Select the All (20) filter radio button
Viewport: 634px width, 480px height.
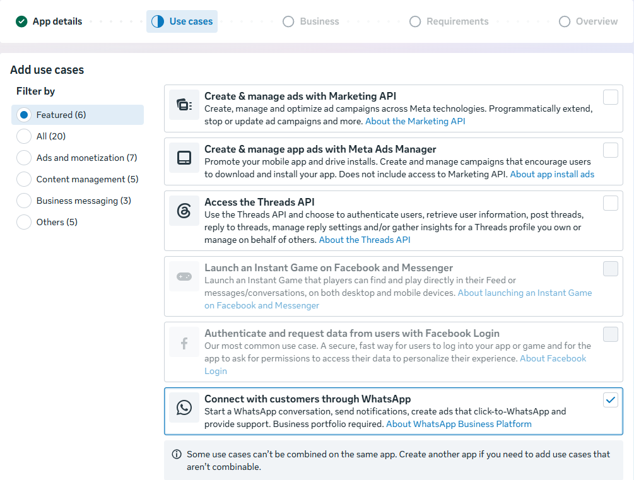click(24, 136)
